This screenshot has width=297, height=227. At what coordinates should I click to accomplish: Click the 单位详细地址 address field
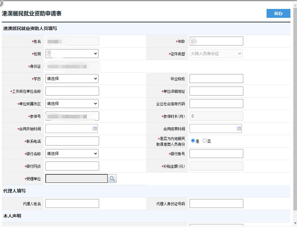(216, 91)
